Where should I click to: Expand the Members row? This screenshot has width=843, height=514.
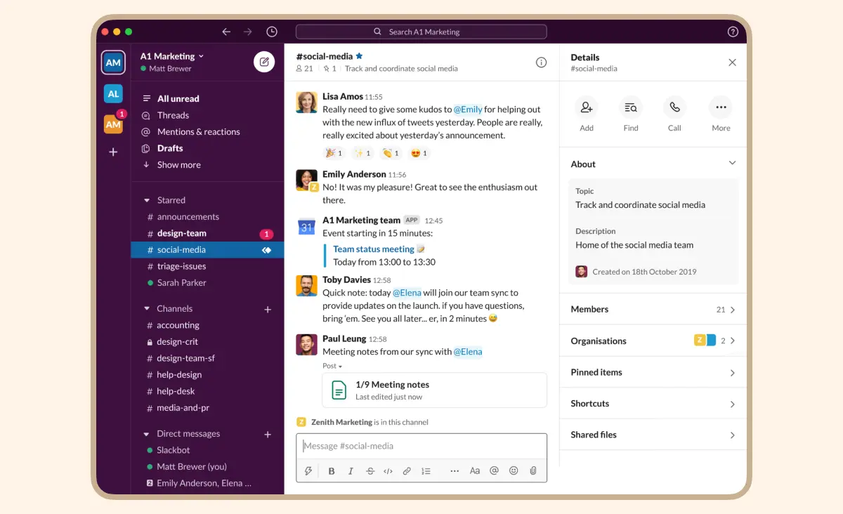(653, 309)
